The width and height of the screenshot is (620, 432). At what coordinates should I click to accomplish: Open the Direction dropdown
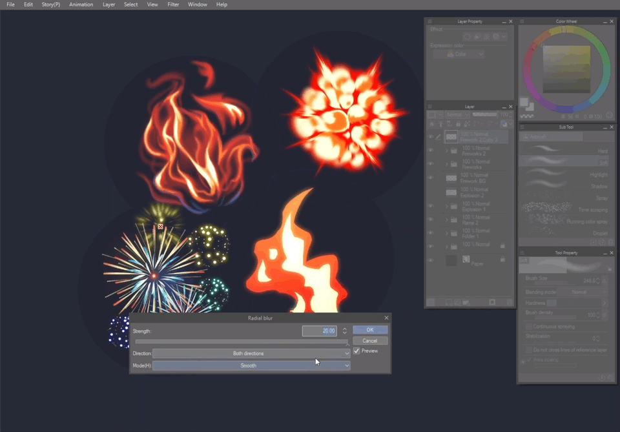point(251,353)
